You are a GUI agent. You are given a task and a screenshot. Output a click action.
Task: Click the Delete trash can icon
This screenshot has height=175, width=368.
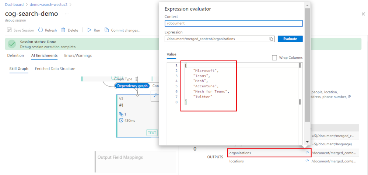[63, 30]
